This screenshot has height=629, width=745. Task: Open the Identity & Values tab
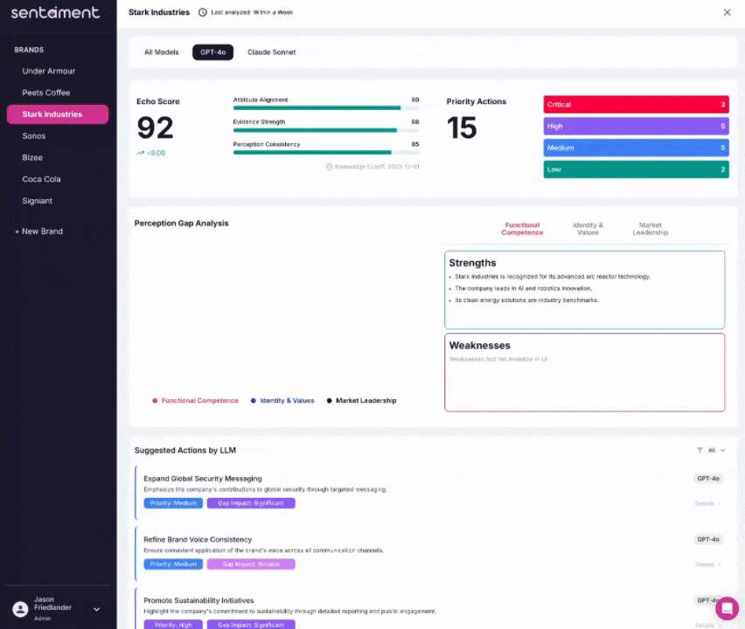click(588, 229)
